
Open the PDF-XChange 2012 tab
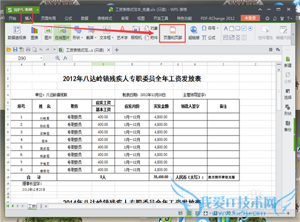(x=218, y=19)
